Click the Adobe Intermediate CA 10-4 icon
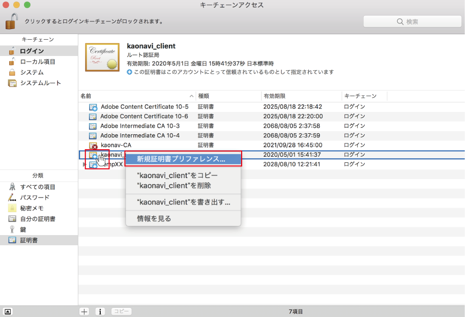The image size is (465, 317). [93, 136]
